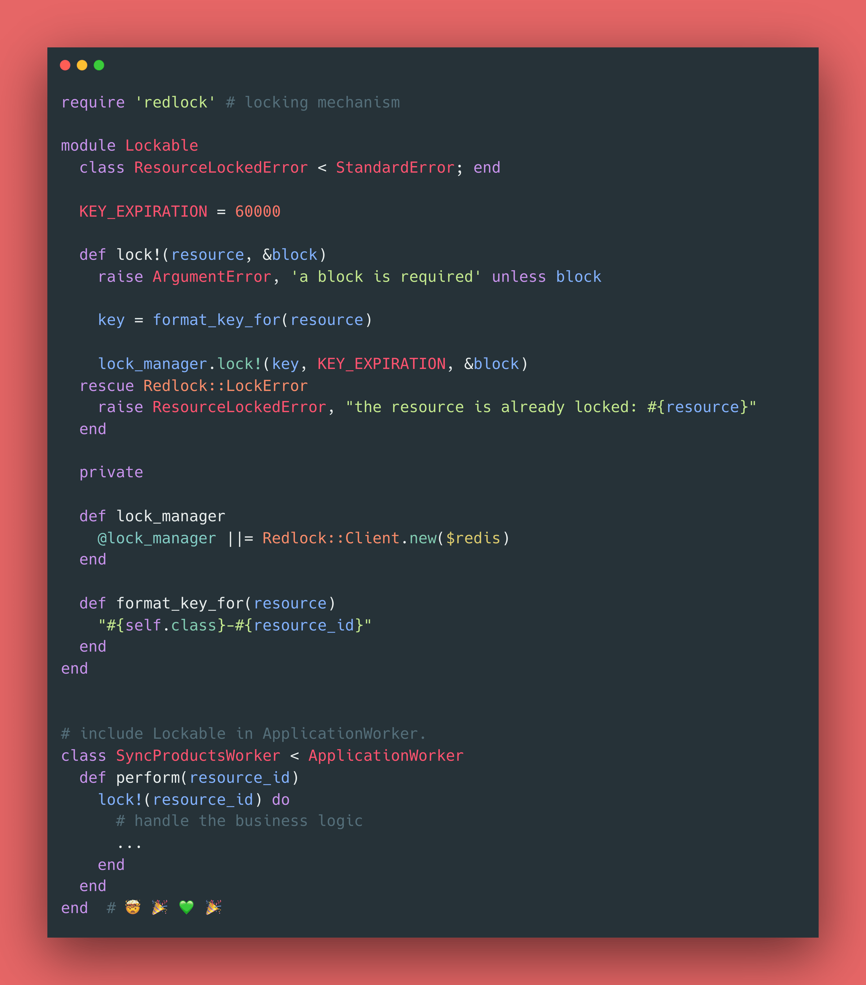The height and width of the screenshot is (985, 866).
Task: Click the Redlock::LockError rescue class
Action: [226, 386]
